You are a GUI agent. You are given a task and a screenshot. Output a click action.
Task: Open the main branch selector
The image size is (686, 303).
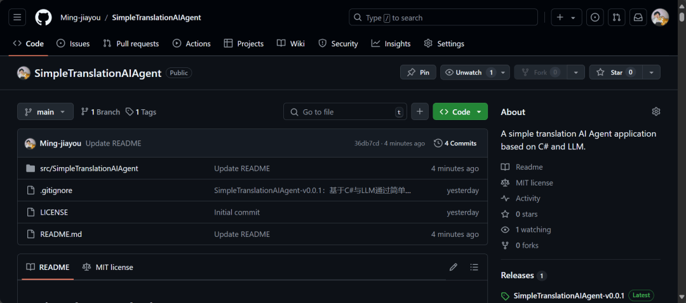46,112
